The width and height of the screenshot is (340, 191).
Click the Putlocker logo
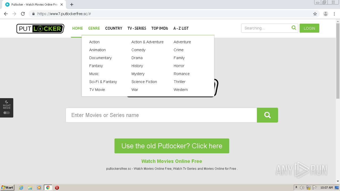click(40, 28)
